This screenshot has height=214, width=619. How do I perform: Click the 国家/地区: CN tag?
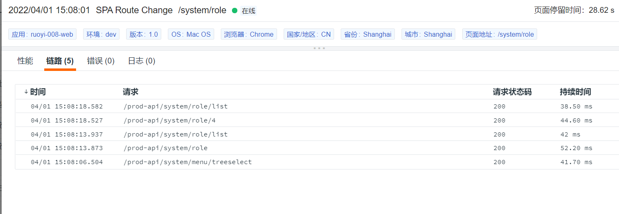309,34
